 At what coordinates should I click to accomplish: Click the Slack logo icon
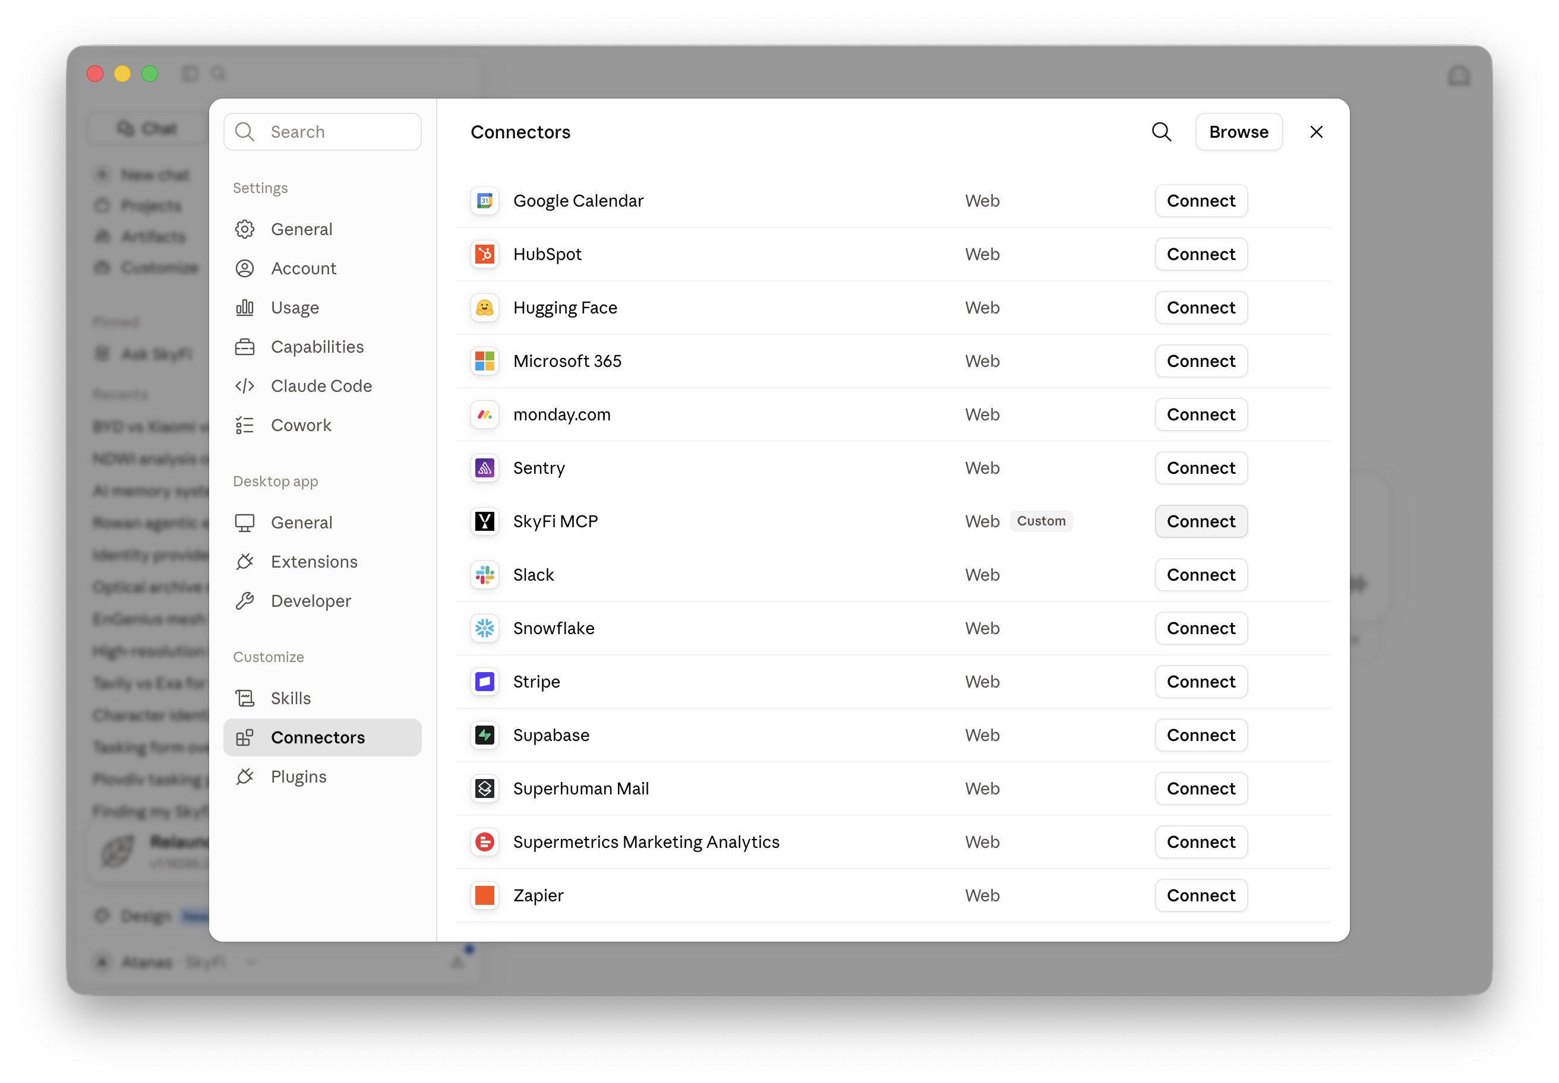pos(485,575)
